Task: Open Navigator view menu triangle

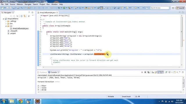Action: (x=33, y=16)
